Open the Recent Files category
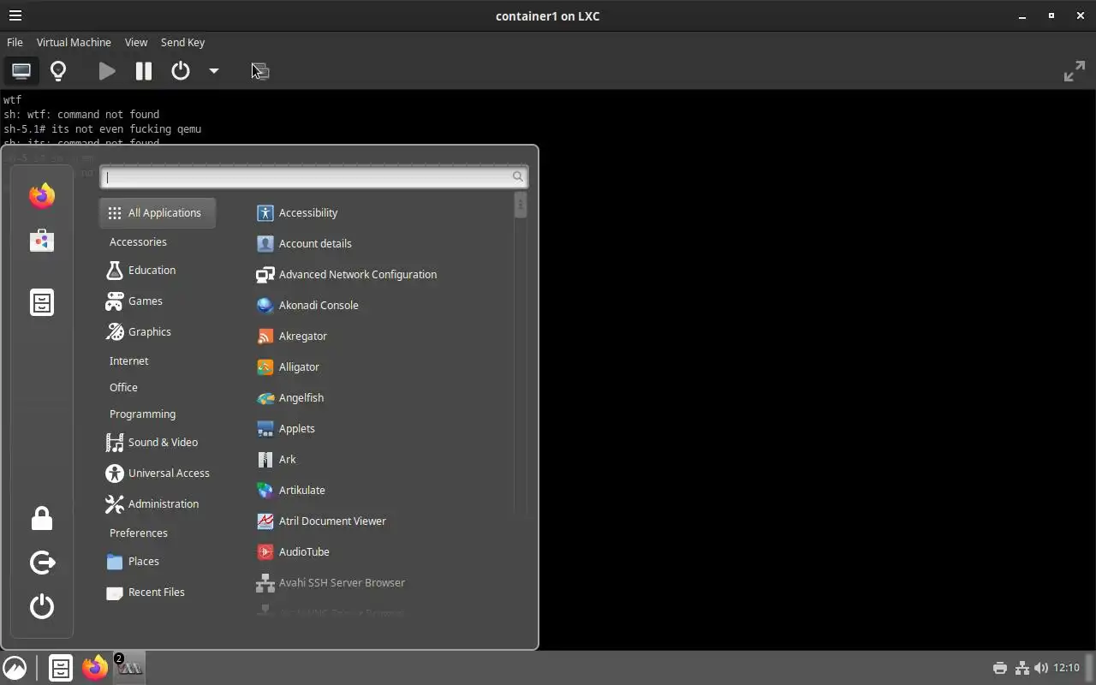This screenshot has width=1096, height=685. click(146, 592)
